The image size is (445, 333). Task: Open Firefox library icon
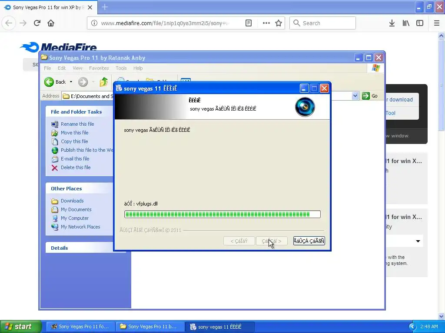pos(406,23)
